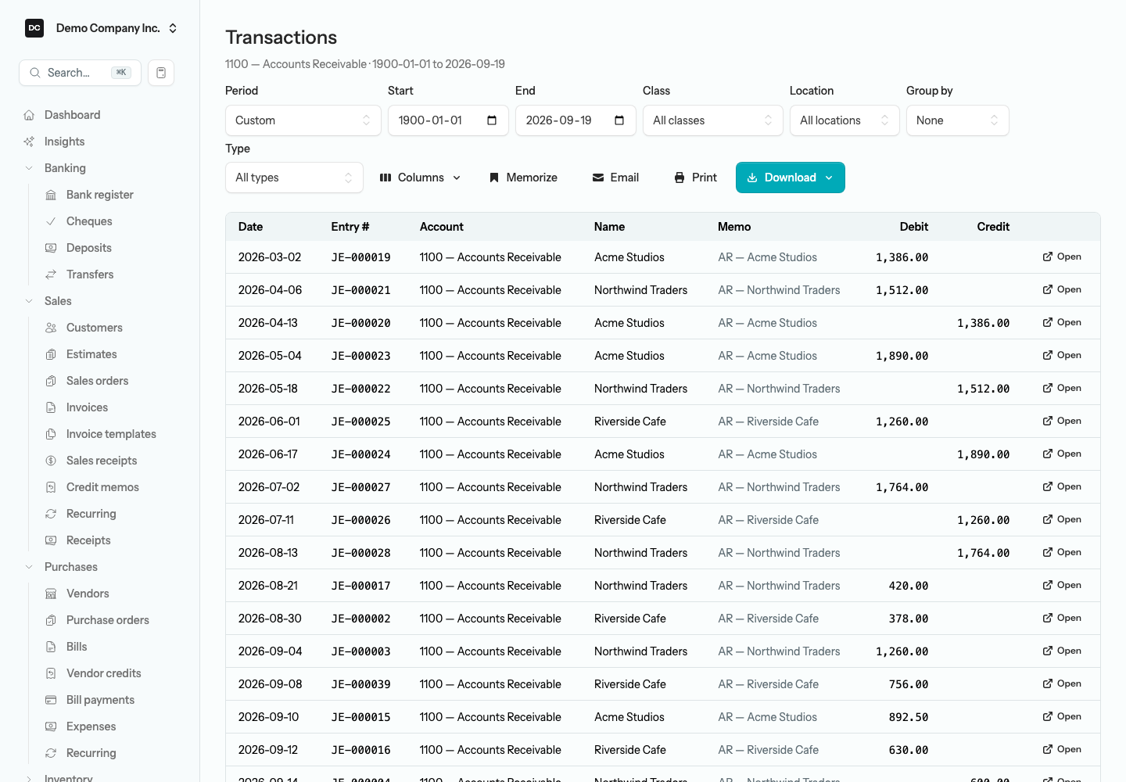Open the Period dropdown set to Custom
Viewport: 1126px width, 782px height.
[303, 120]
